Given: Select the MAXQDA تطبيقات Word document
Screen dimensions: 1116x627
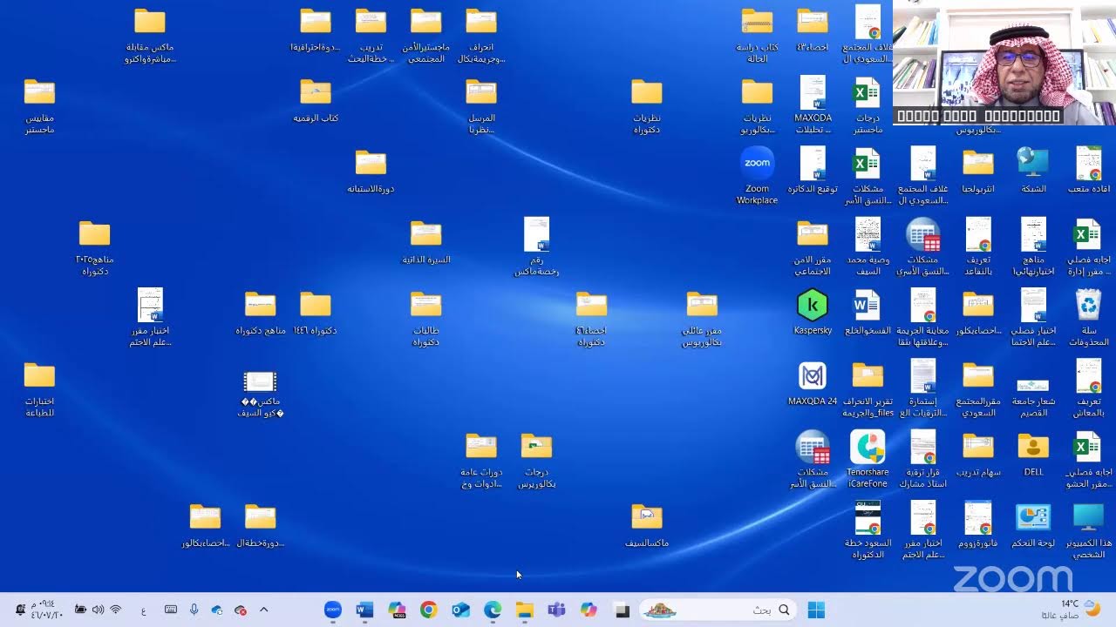Looking at the screenshot, I should [x=813, y=104].
